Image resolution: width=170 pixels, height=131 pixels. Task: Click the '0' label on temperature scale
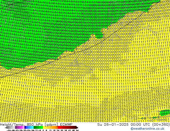click(43, 130)
